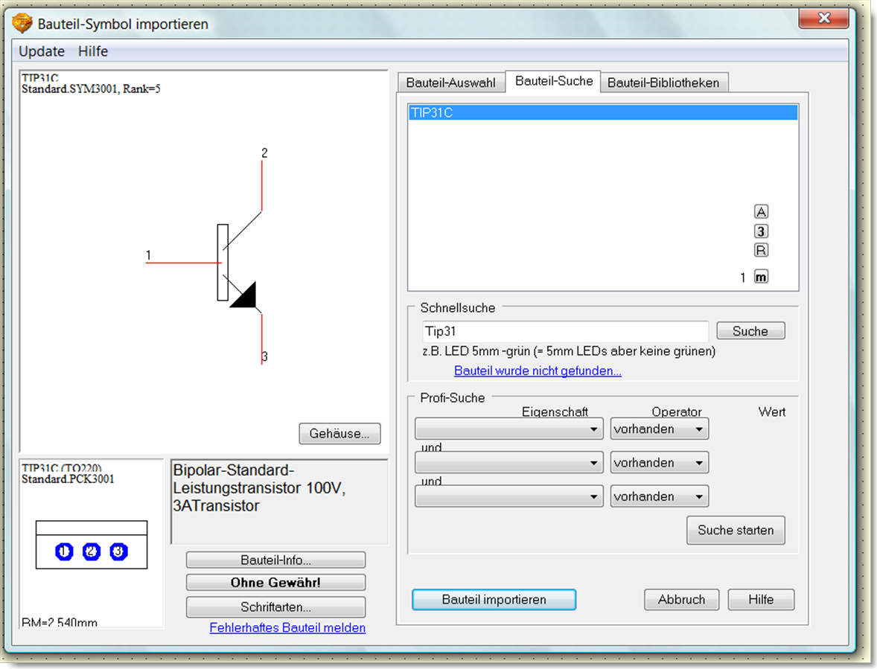The image size is (877, 669).
Task: Click the app icon in the title bar
Action: click(23, 23)
